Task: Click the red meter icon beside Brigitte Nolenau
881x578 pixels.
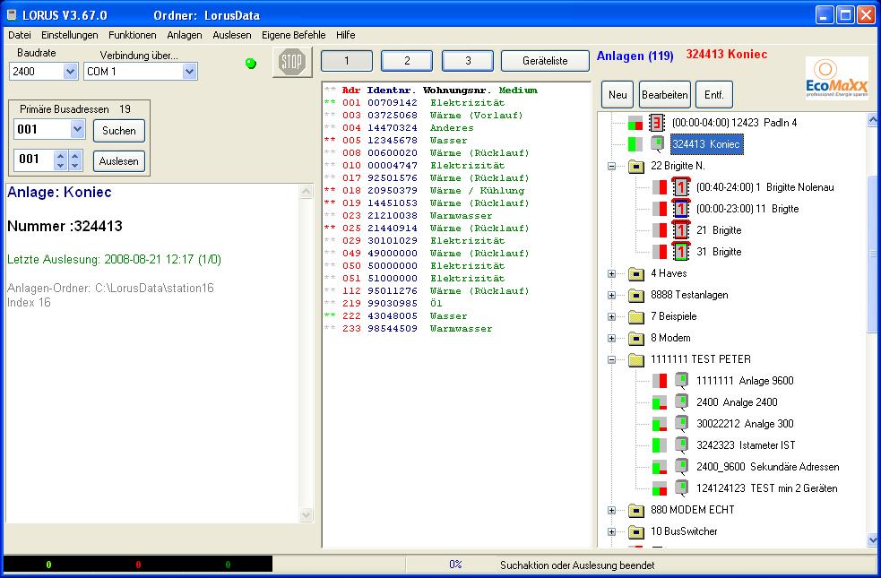Action: coord(680,187)
